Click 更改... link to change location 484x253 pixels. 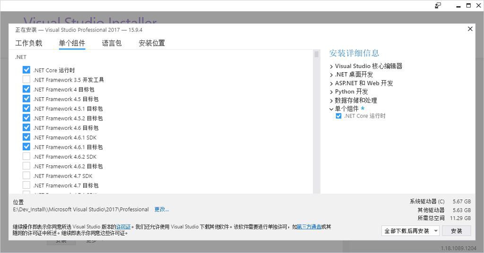(x=162, y=210)
